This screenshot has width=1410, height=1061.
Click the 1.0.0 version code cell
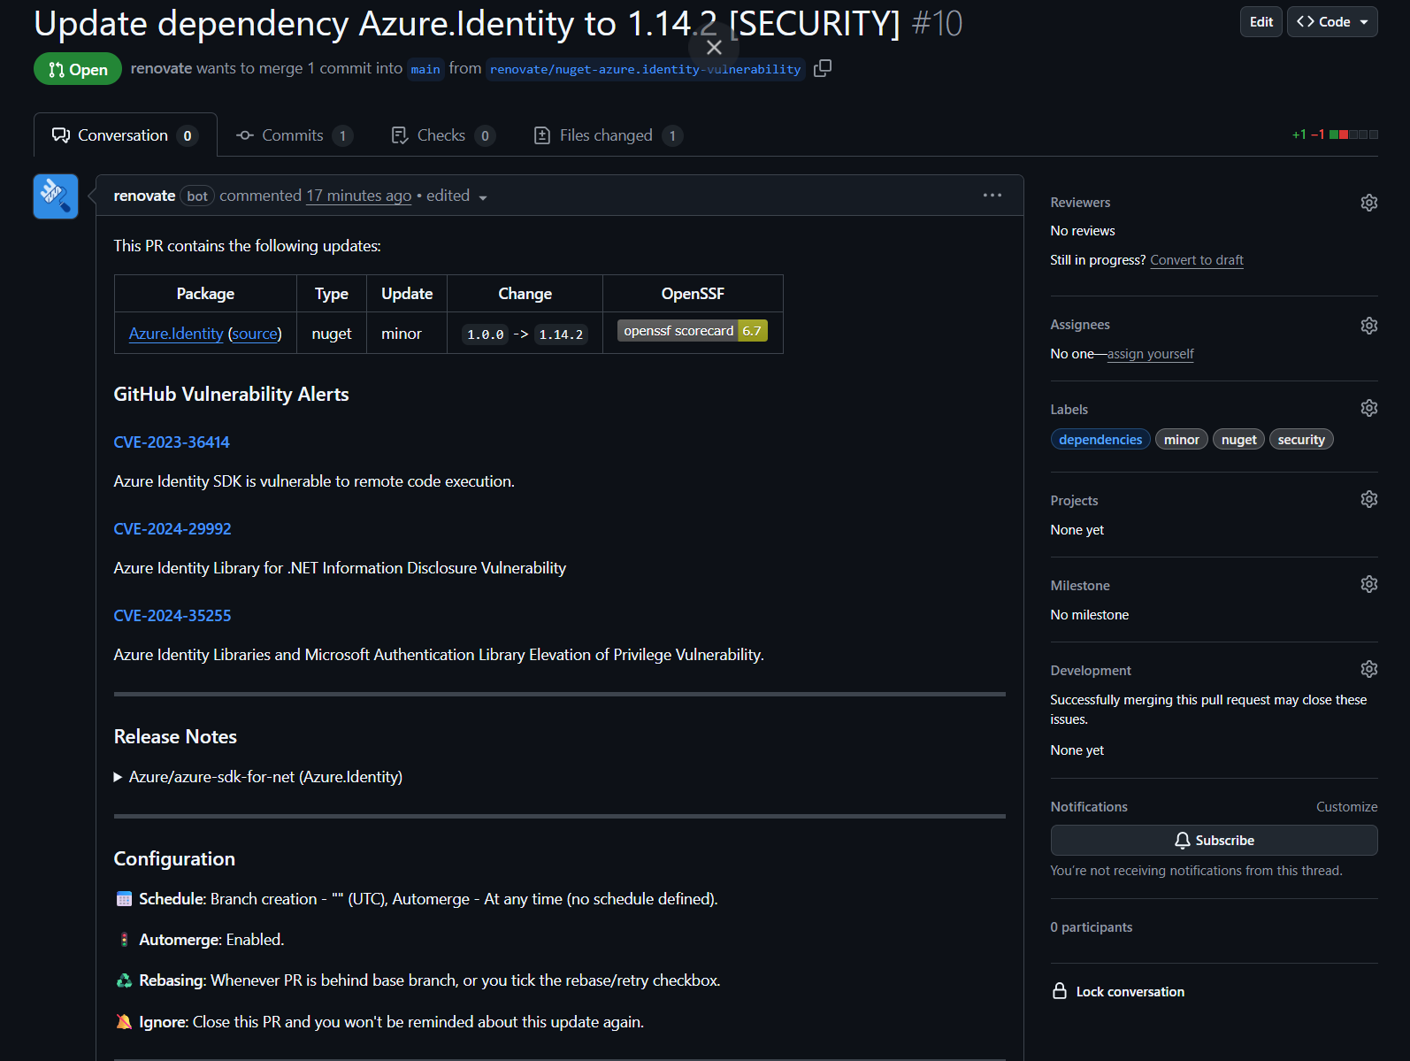pyautogui.click(x=486, y=334)
